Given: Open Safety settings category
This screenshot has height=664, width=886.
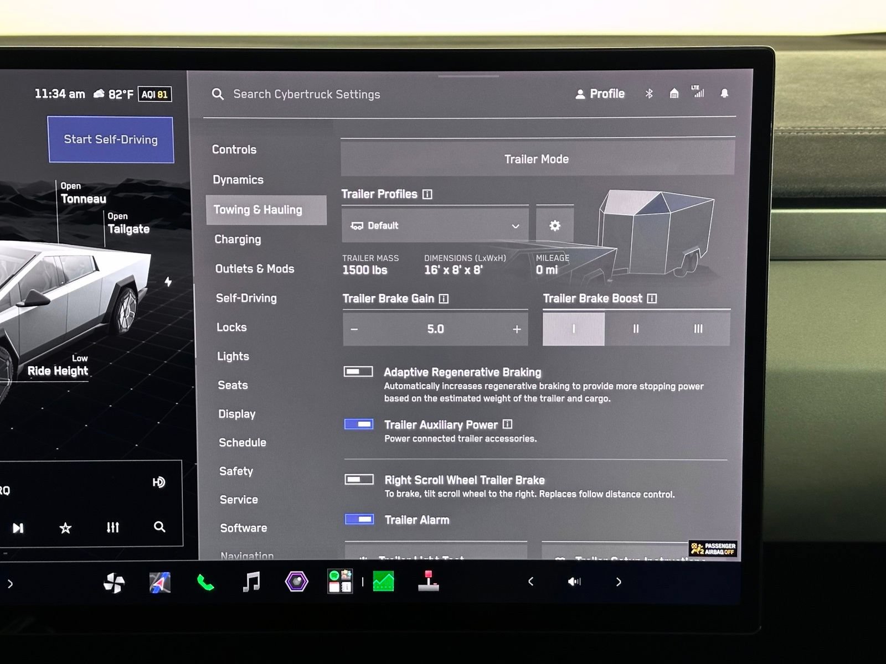Looking at the screenshot, I should (x=236, y=471).
